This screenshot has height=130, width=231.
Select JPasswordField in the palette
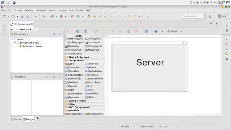[94, 79]
